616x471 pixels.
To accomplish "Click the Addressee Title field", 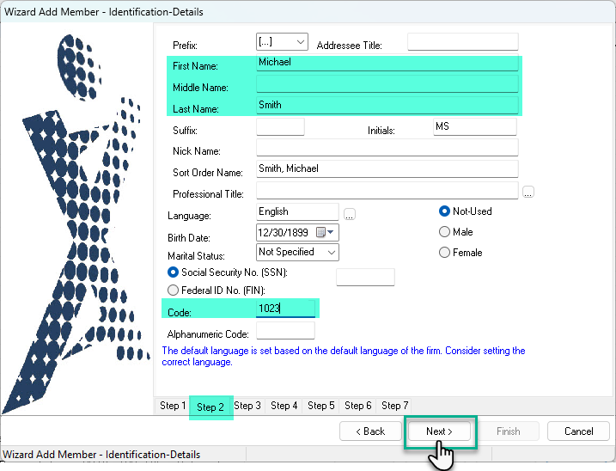I will click(463, 41).
